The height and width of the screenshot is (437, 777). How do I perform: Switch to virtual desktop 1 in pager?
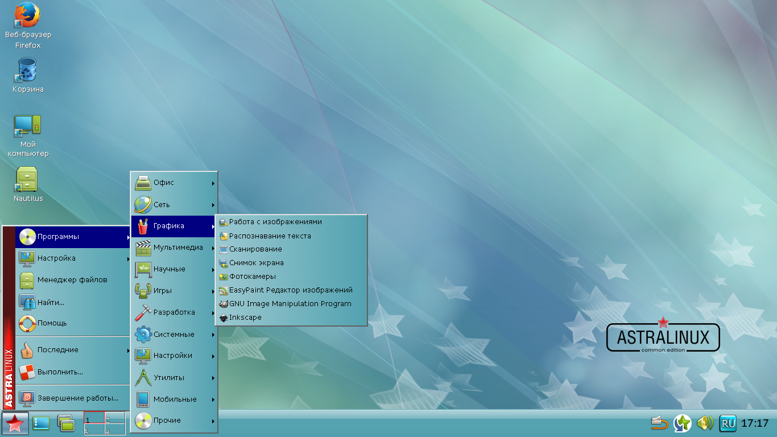point(94,418)
